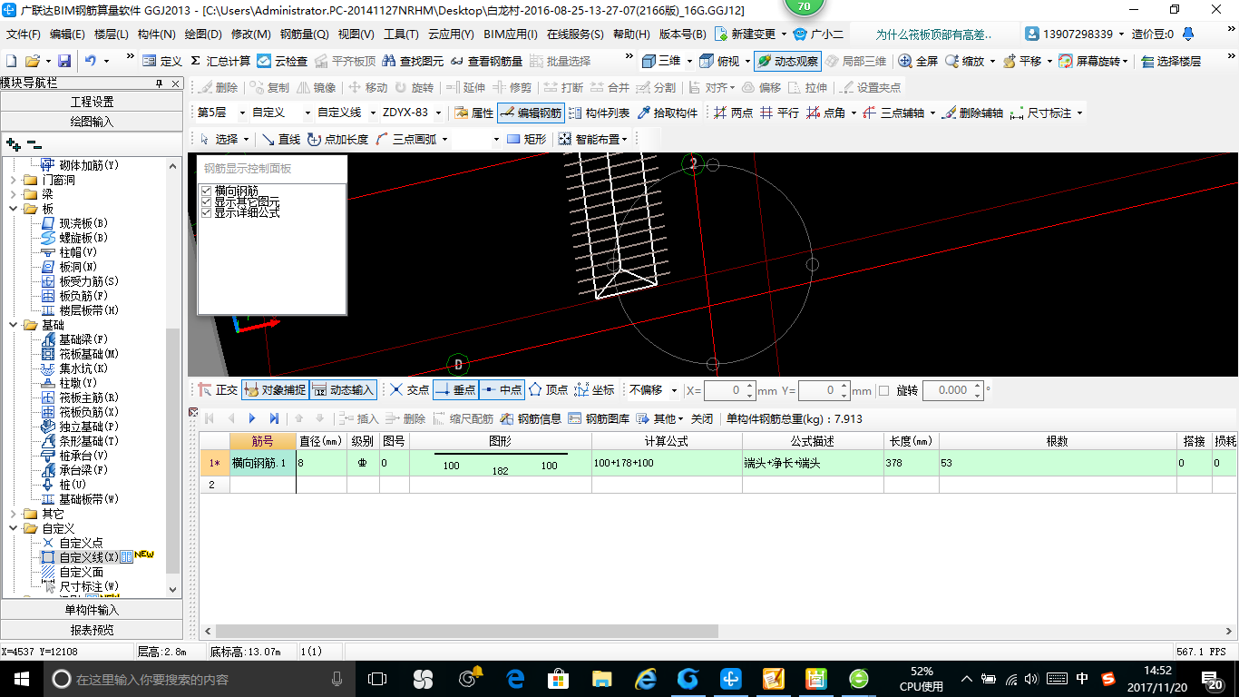Open the 第5层 floor dropdown
This screenshot has width=1239, height=697.
click(x=242, y=113)
